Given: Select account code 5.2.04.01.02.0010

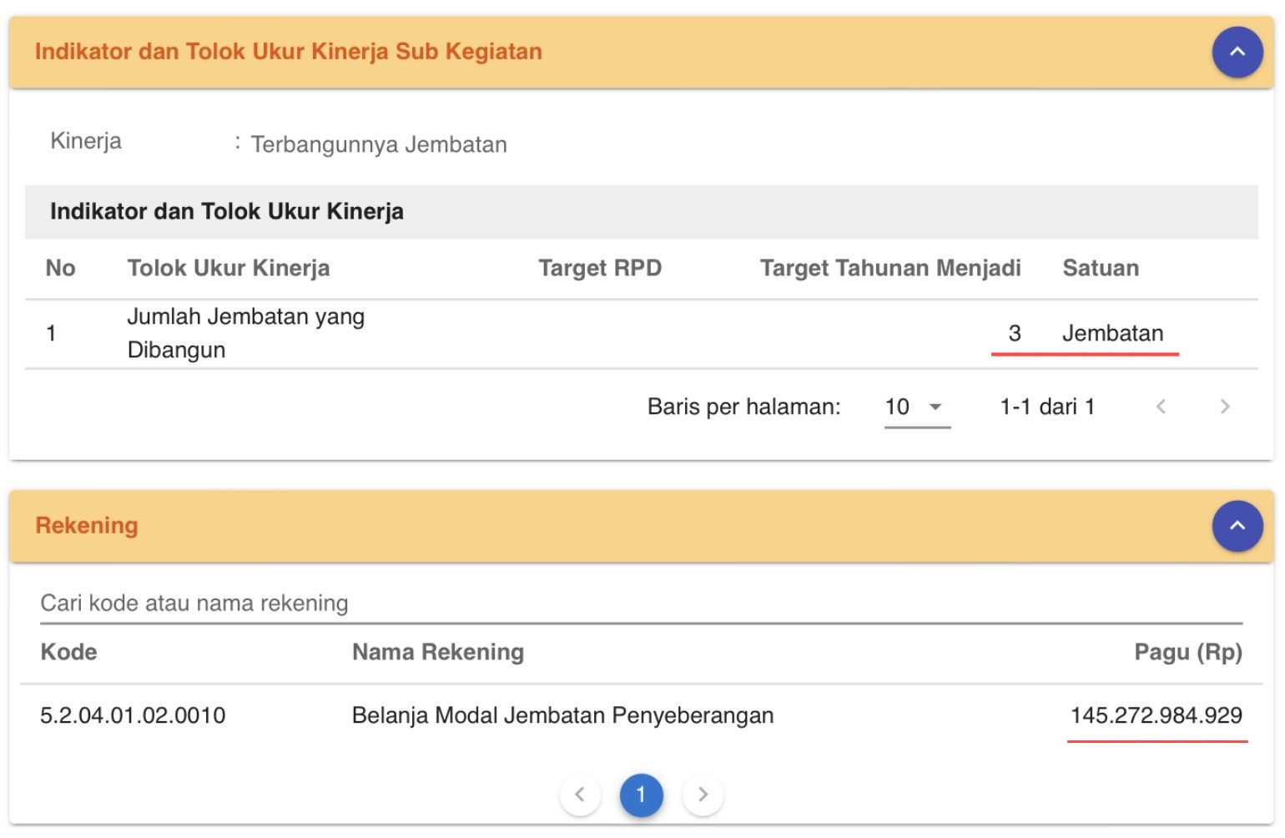Looking at the screenshot, I should point(133,715).
